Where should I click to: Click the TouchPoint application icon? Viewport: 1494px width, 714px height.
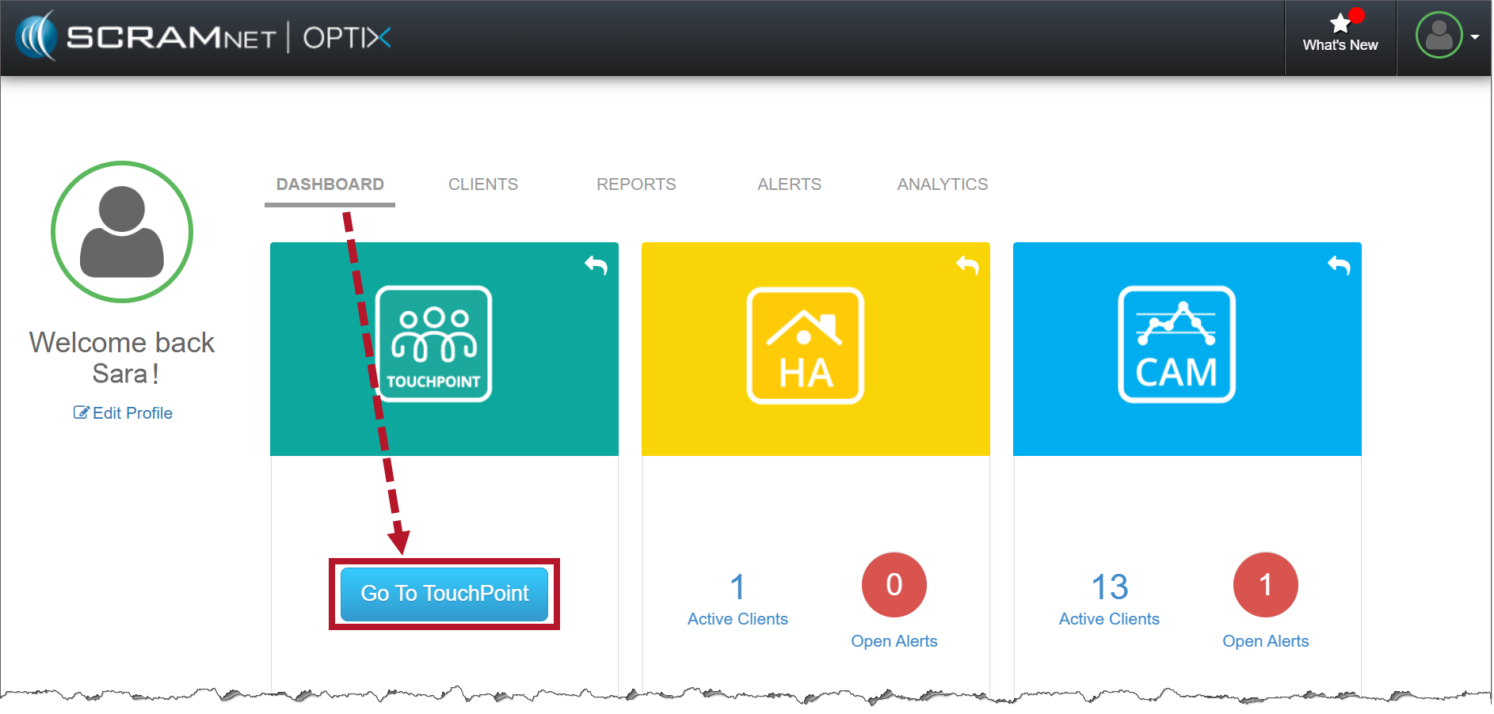(433, 344)
